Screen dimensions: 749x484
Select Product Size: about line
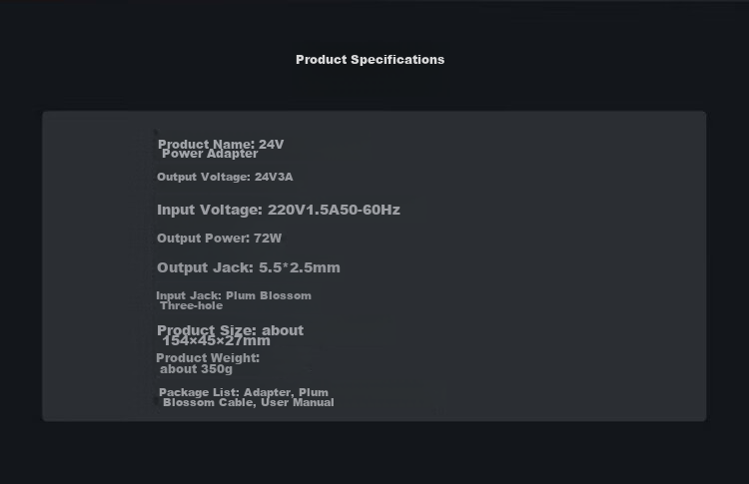coord(230,330)
